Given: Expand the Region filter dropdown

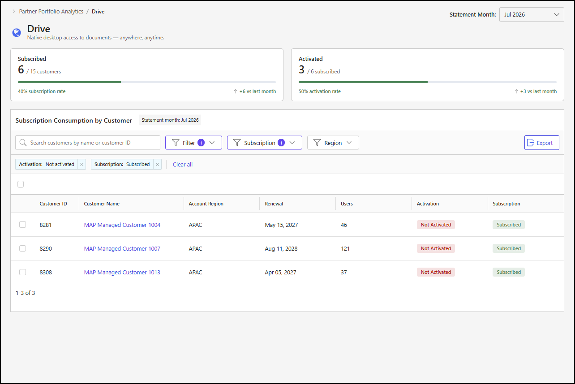Looking at the screenshot, I should [333, 143].
